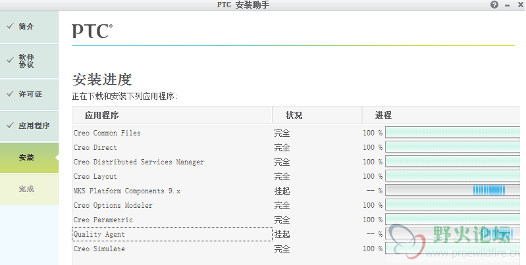This screenshot has width=526, height=265.
Task: Go to the 许可证 step
Action: point(29,94)
